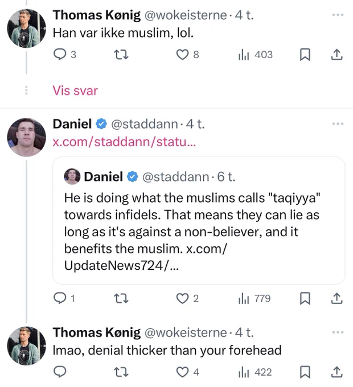Retweet the 'Han var ikke muslim' tweet

pos(122,55)
